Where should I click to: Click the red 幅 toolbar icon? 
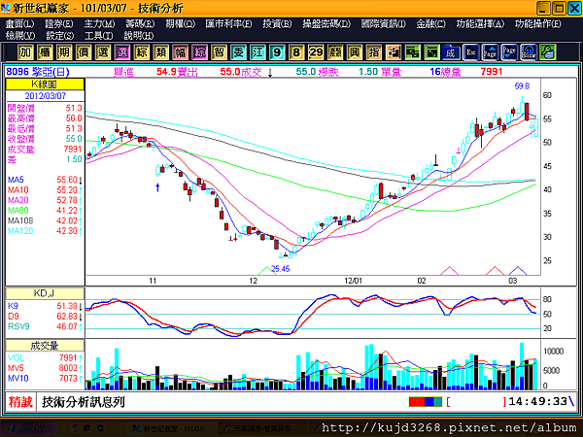[x=180, y=52]
